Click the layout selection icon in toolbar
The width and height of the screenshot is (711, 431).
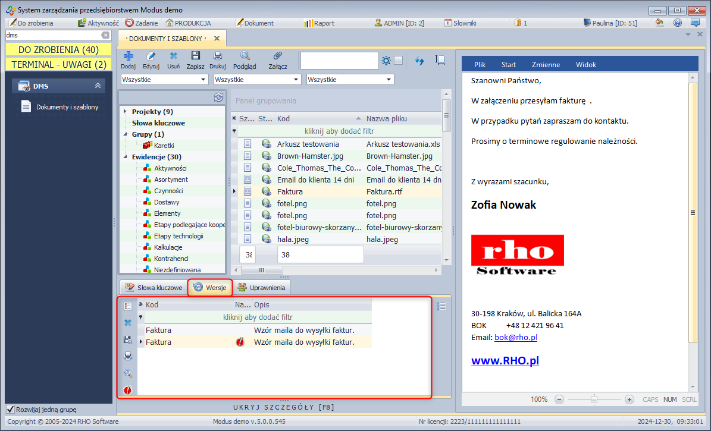(440, 60)
